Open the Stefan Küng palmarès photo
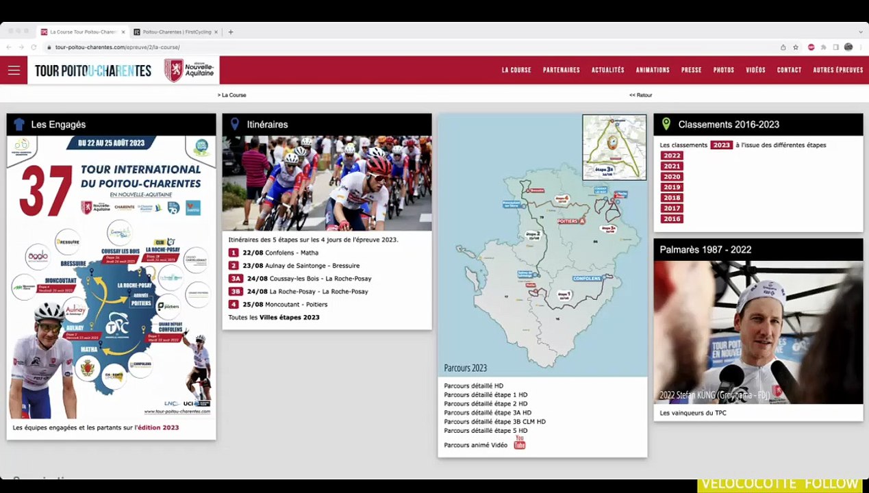 [758, 332]
